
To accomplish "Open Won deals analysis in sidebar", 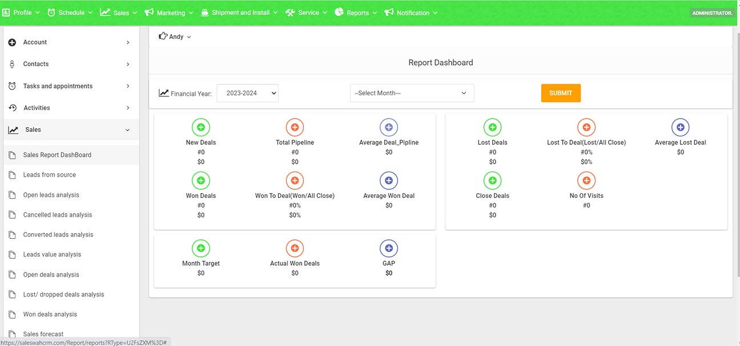I will click(50, 315).
